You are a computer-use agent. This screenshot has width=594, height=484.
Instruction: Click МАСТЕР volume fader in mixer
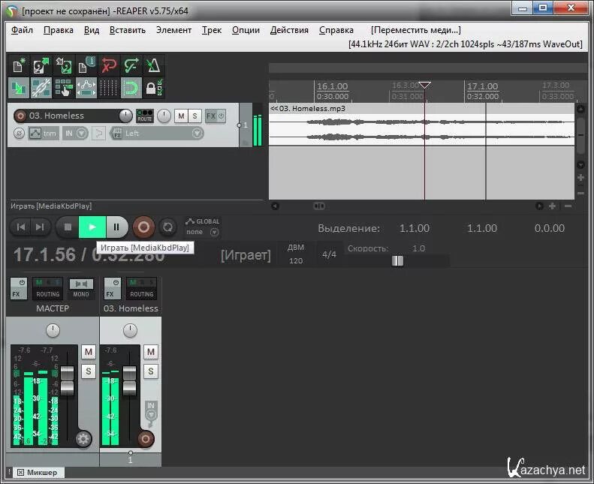(67, 380)
